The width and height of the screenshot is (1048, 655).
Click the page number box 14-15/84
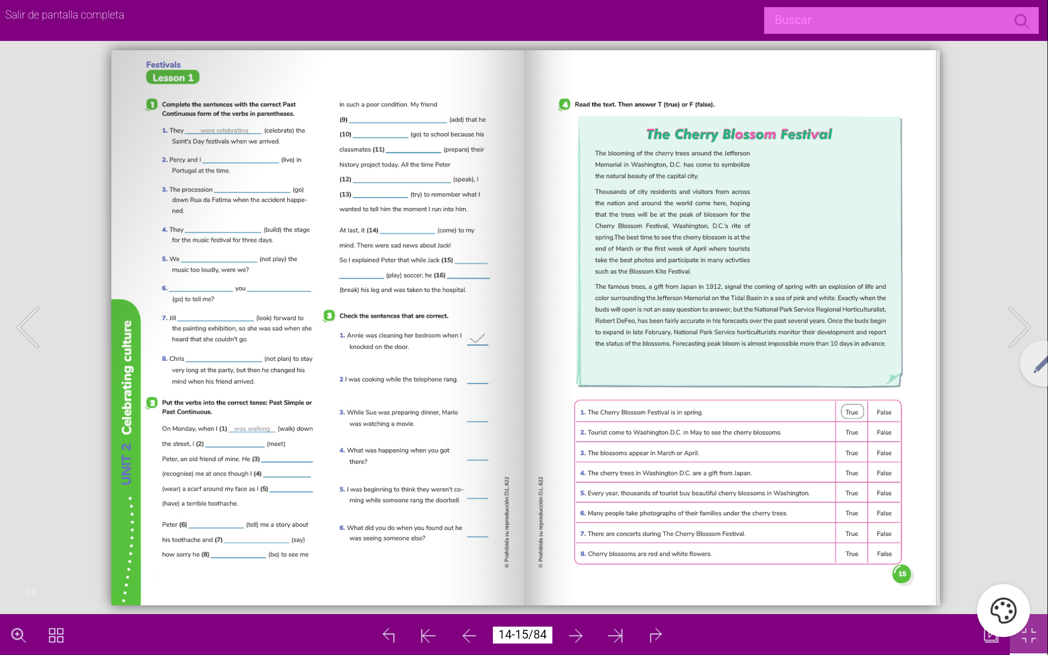tap(522, 635)
